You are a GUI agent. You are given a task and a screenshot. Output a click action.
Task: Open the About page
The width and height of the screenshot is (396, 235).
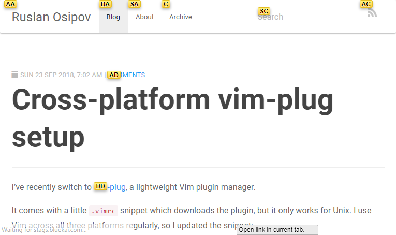(x=144, y=17)
